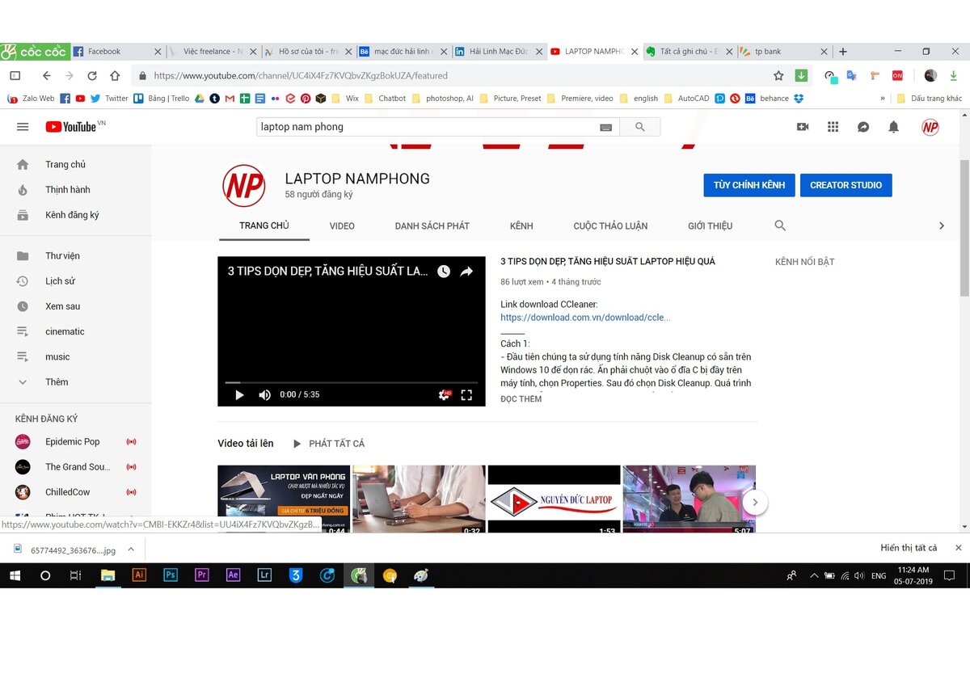Open the YouTube messages share icon
970x674 pixels.
coord(863,127)
